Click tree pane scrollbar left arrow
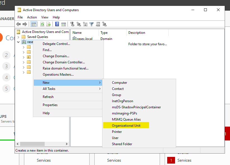This screenshot has height=165, width=230. (18, 144)
